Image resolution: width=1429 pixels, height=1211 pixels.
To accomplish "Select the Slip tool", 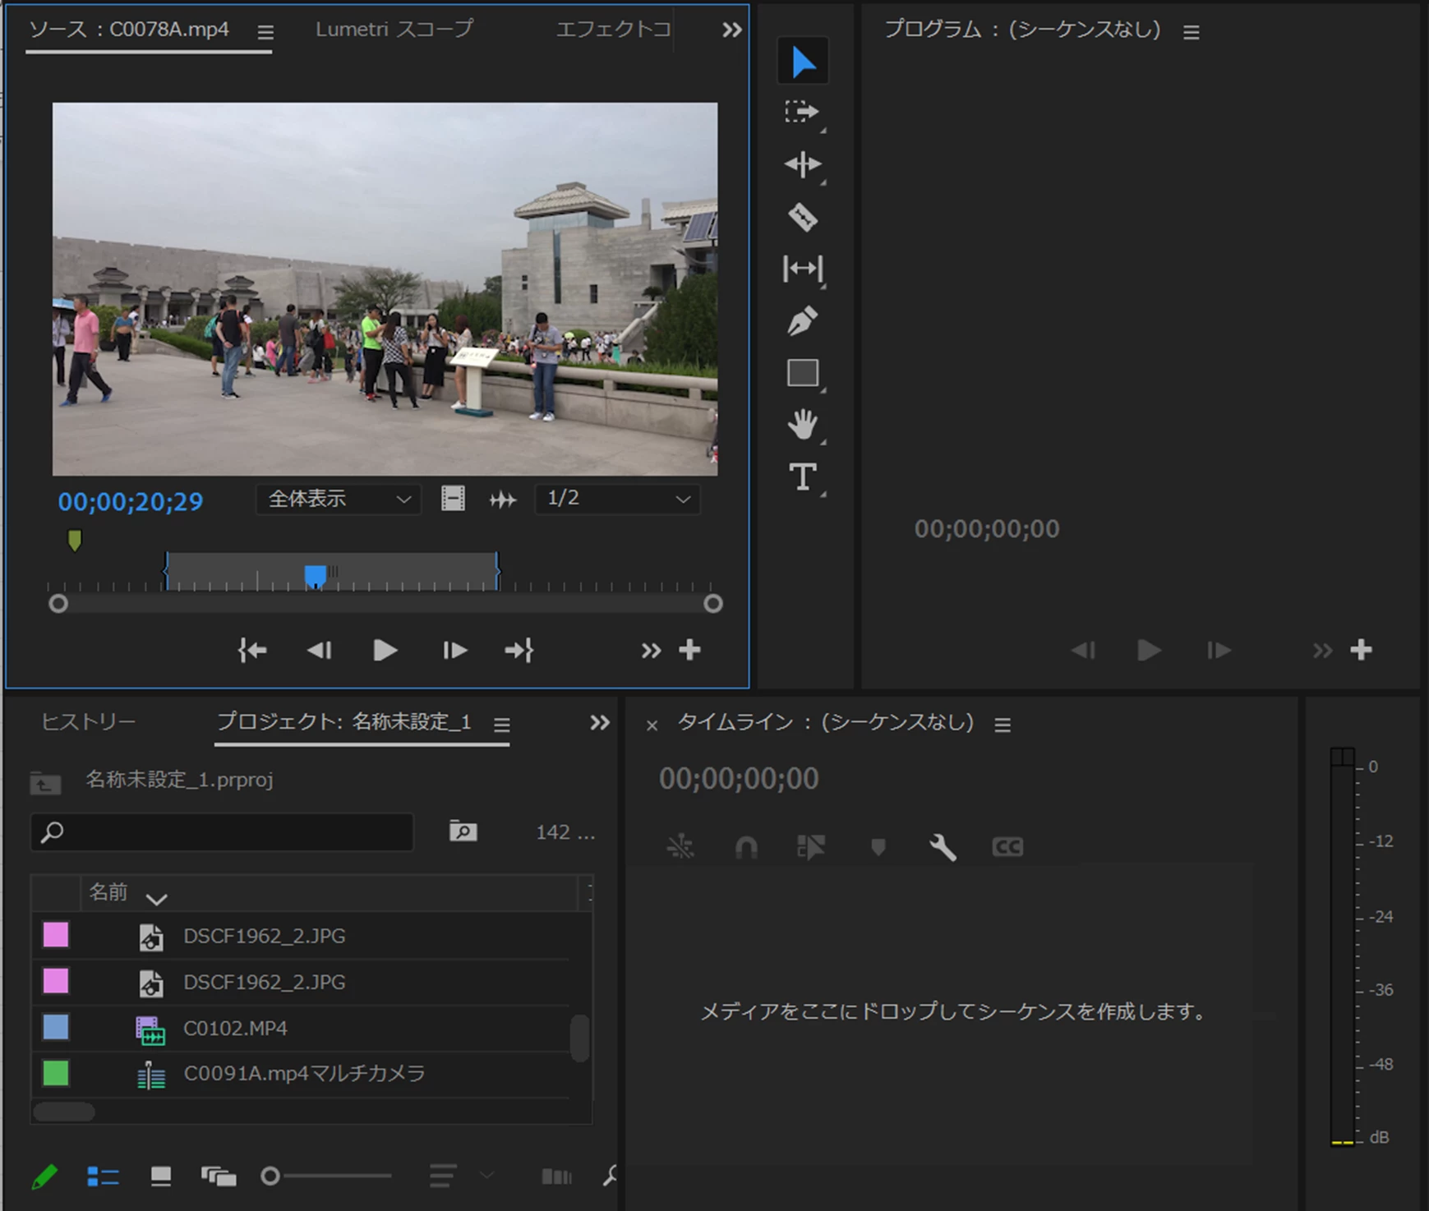I will [803, 269].
